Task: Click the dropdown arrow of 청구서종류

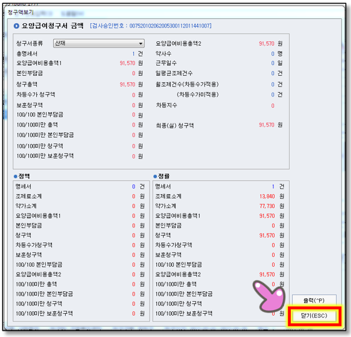Action: click(141, 43)
